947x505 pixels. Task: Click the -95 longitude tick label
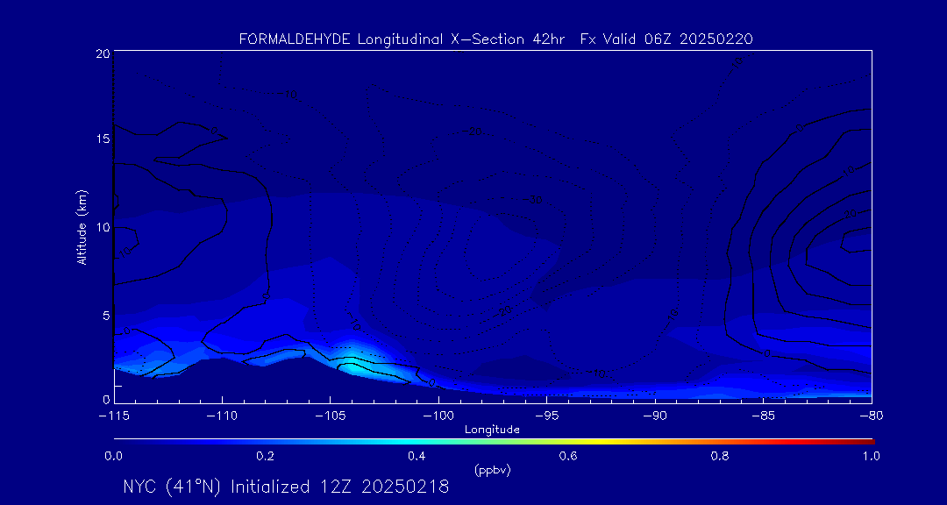[546, 416]
